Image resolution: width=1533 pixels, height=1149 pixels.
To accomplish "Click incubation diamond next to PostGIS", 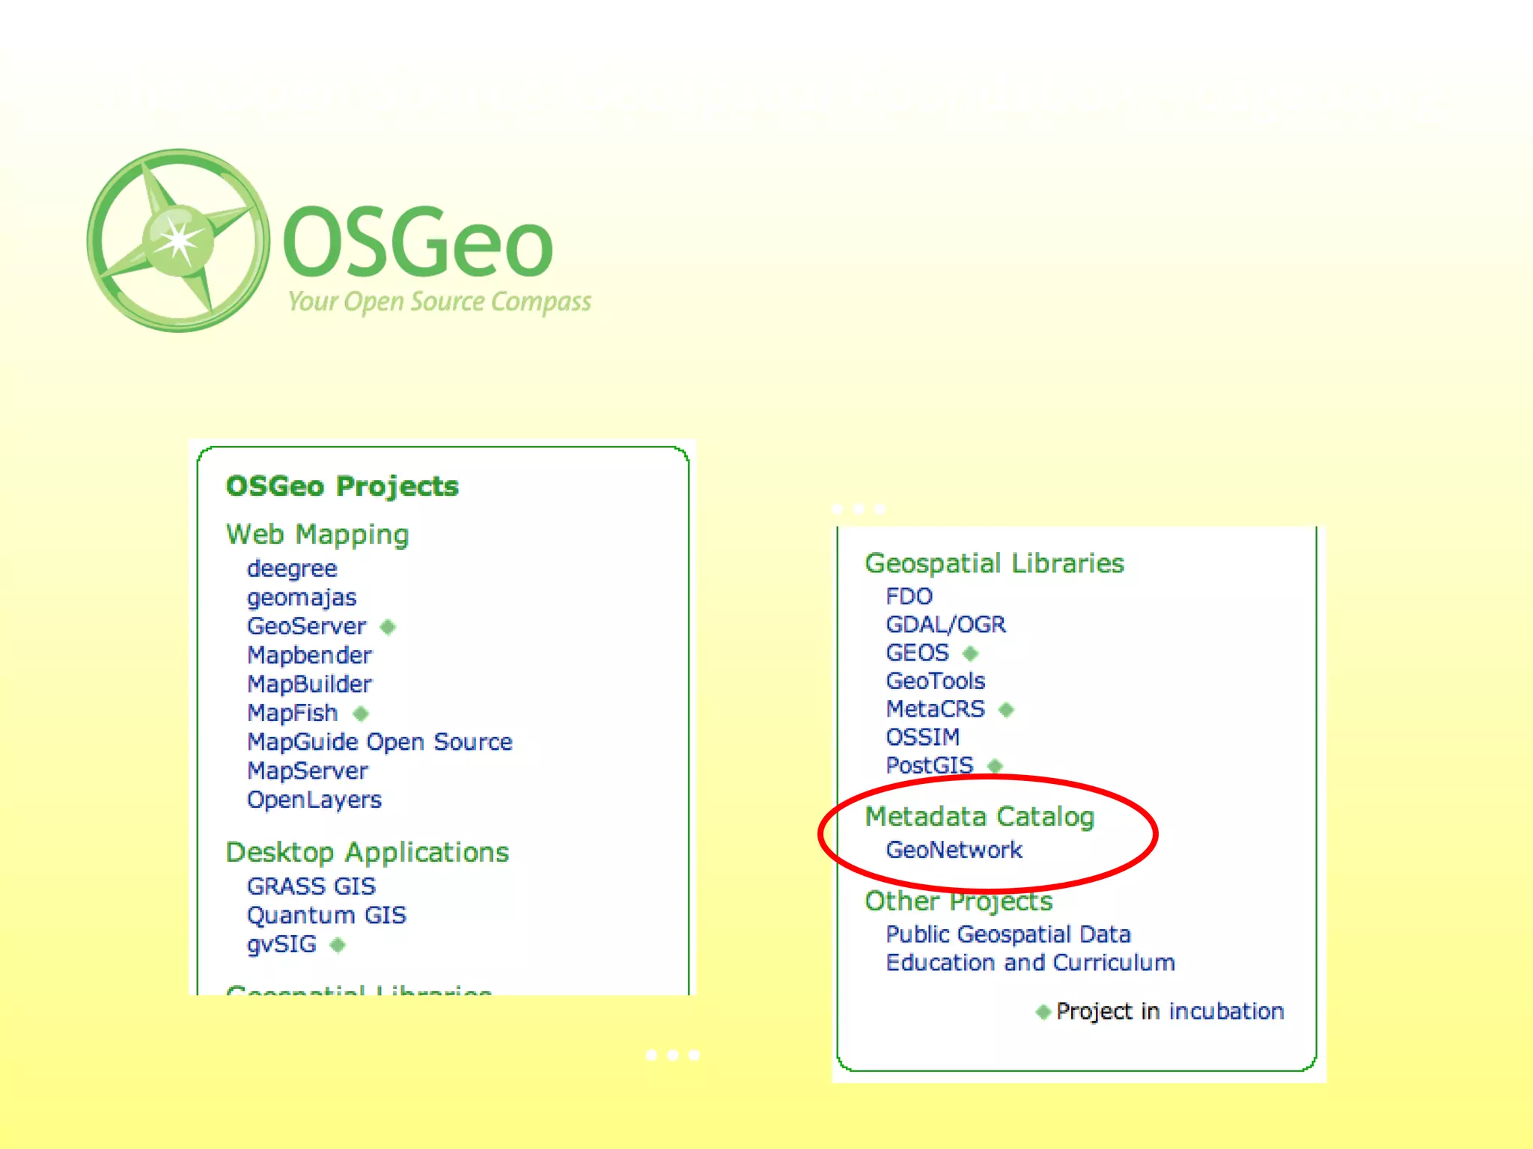I will click(x=995, y=766).
